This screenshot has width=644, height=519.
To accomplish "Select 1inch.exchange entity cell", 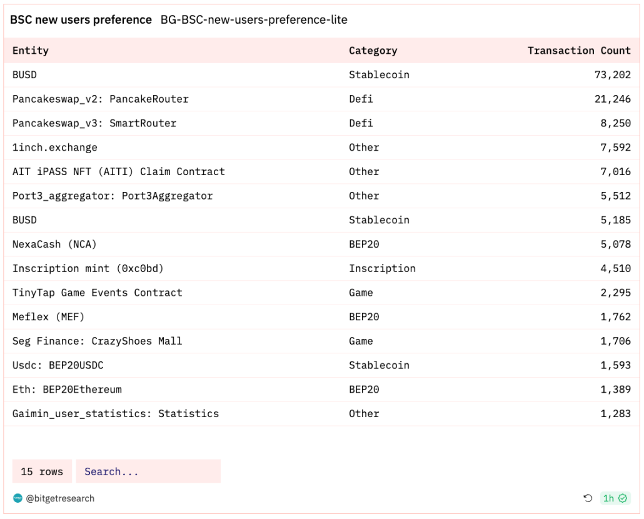I will coord(54,148).
